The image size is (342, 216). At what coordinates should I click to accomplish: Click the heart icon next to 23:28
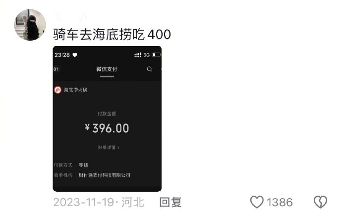(75, 55)
